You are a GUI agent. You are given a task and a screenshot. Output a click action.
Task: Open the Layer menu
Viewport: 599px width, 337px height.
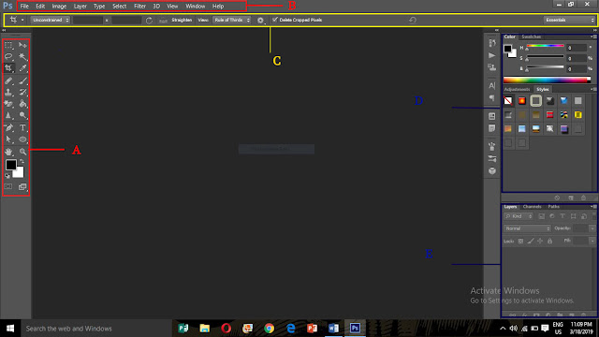(x=80, y=7)
